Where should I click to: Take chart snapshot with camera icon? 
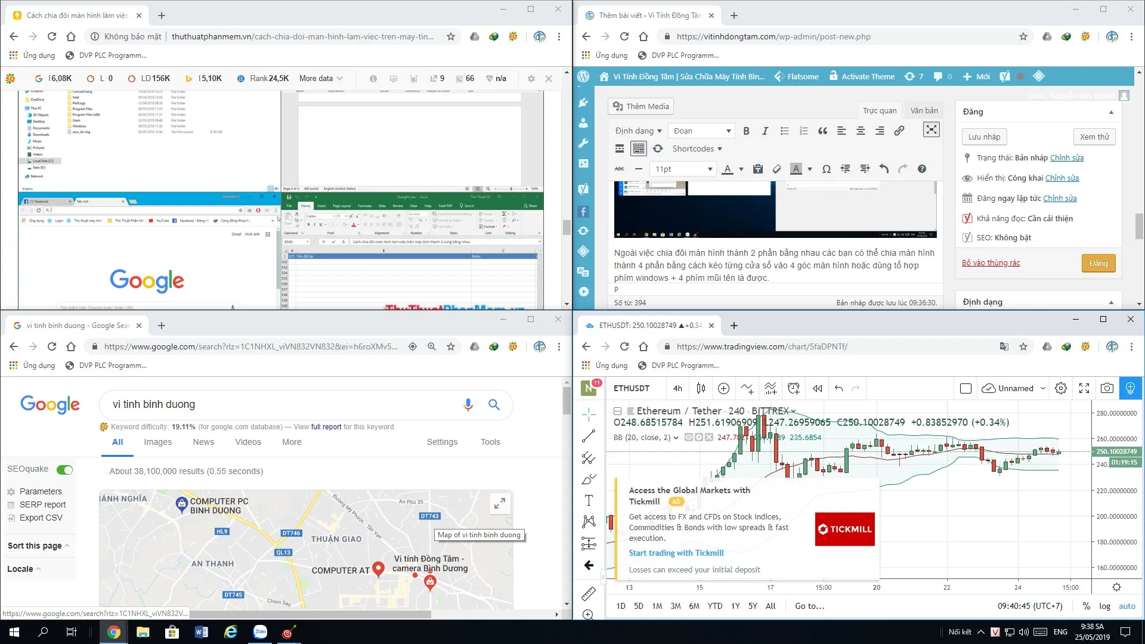(1107, 388)
